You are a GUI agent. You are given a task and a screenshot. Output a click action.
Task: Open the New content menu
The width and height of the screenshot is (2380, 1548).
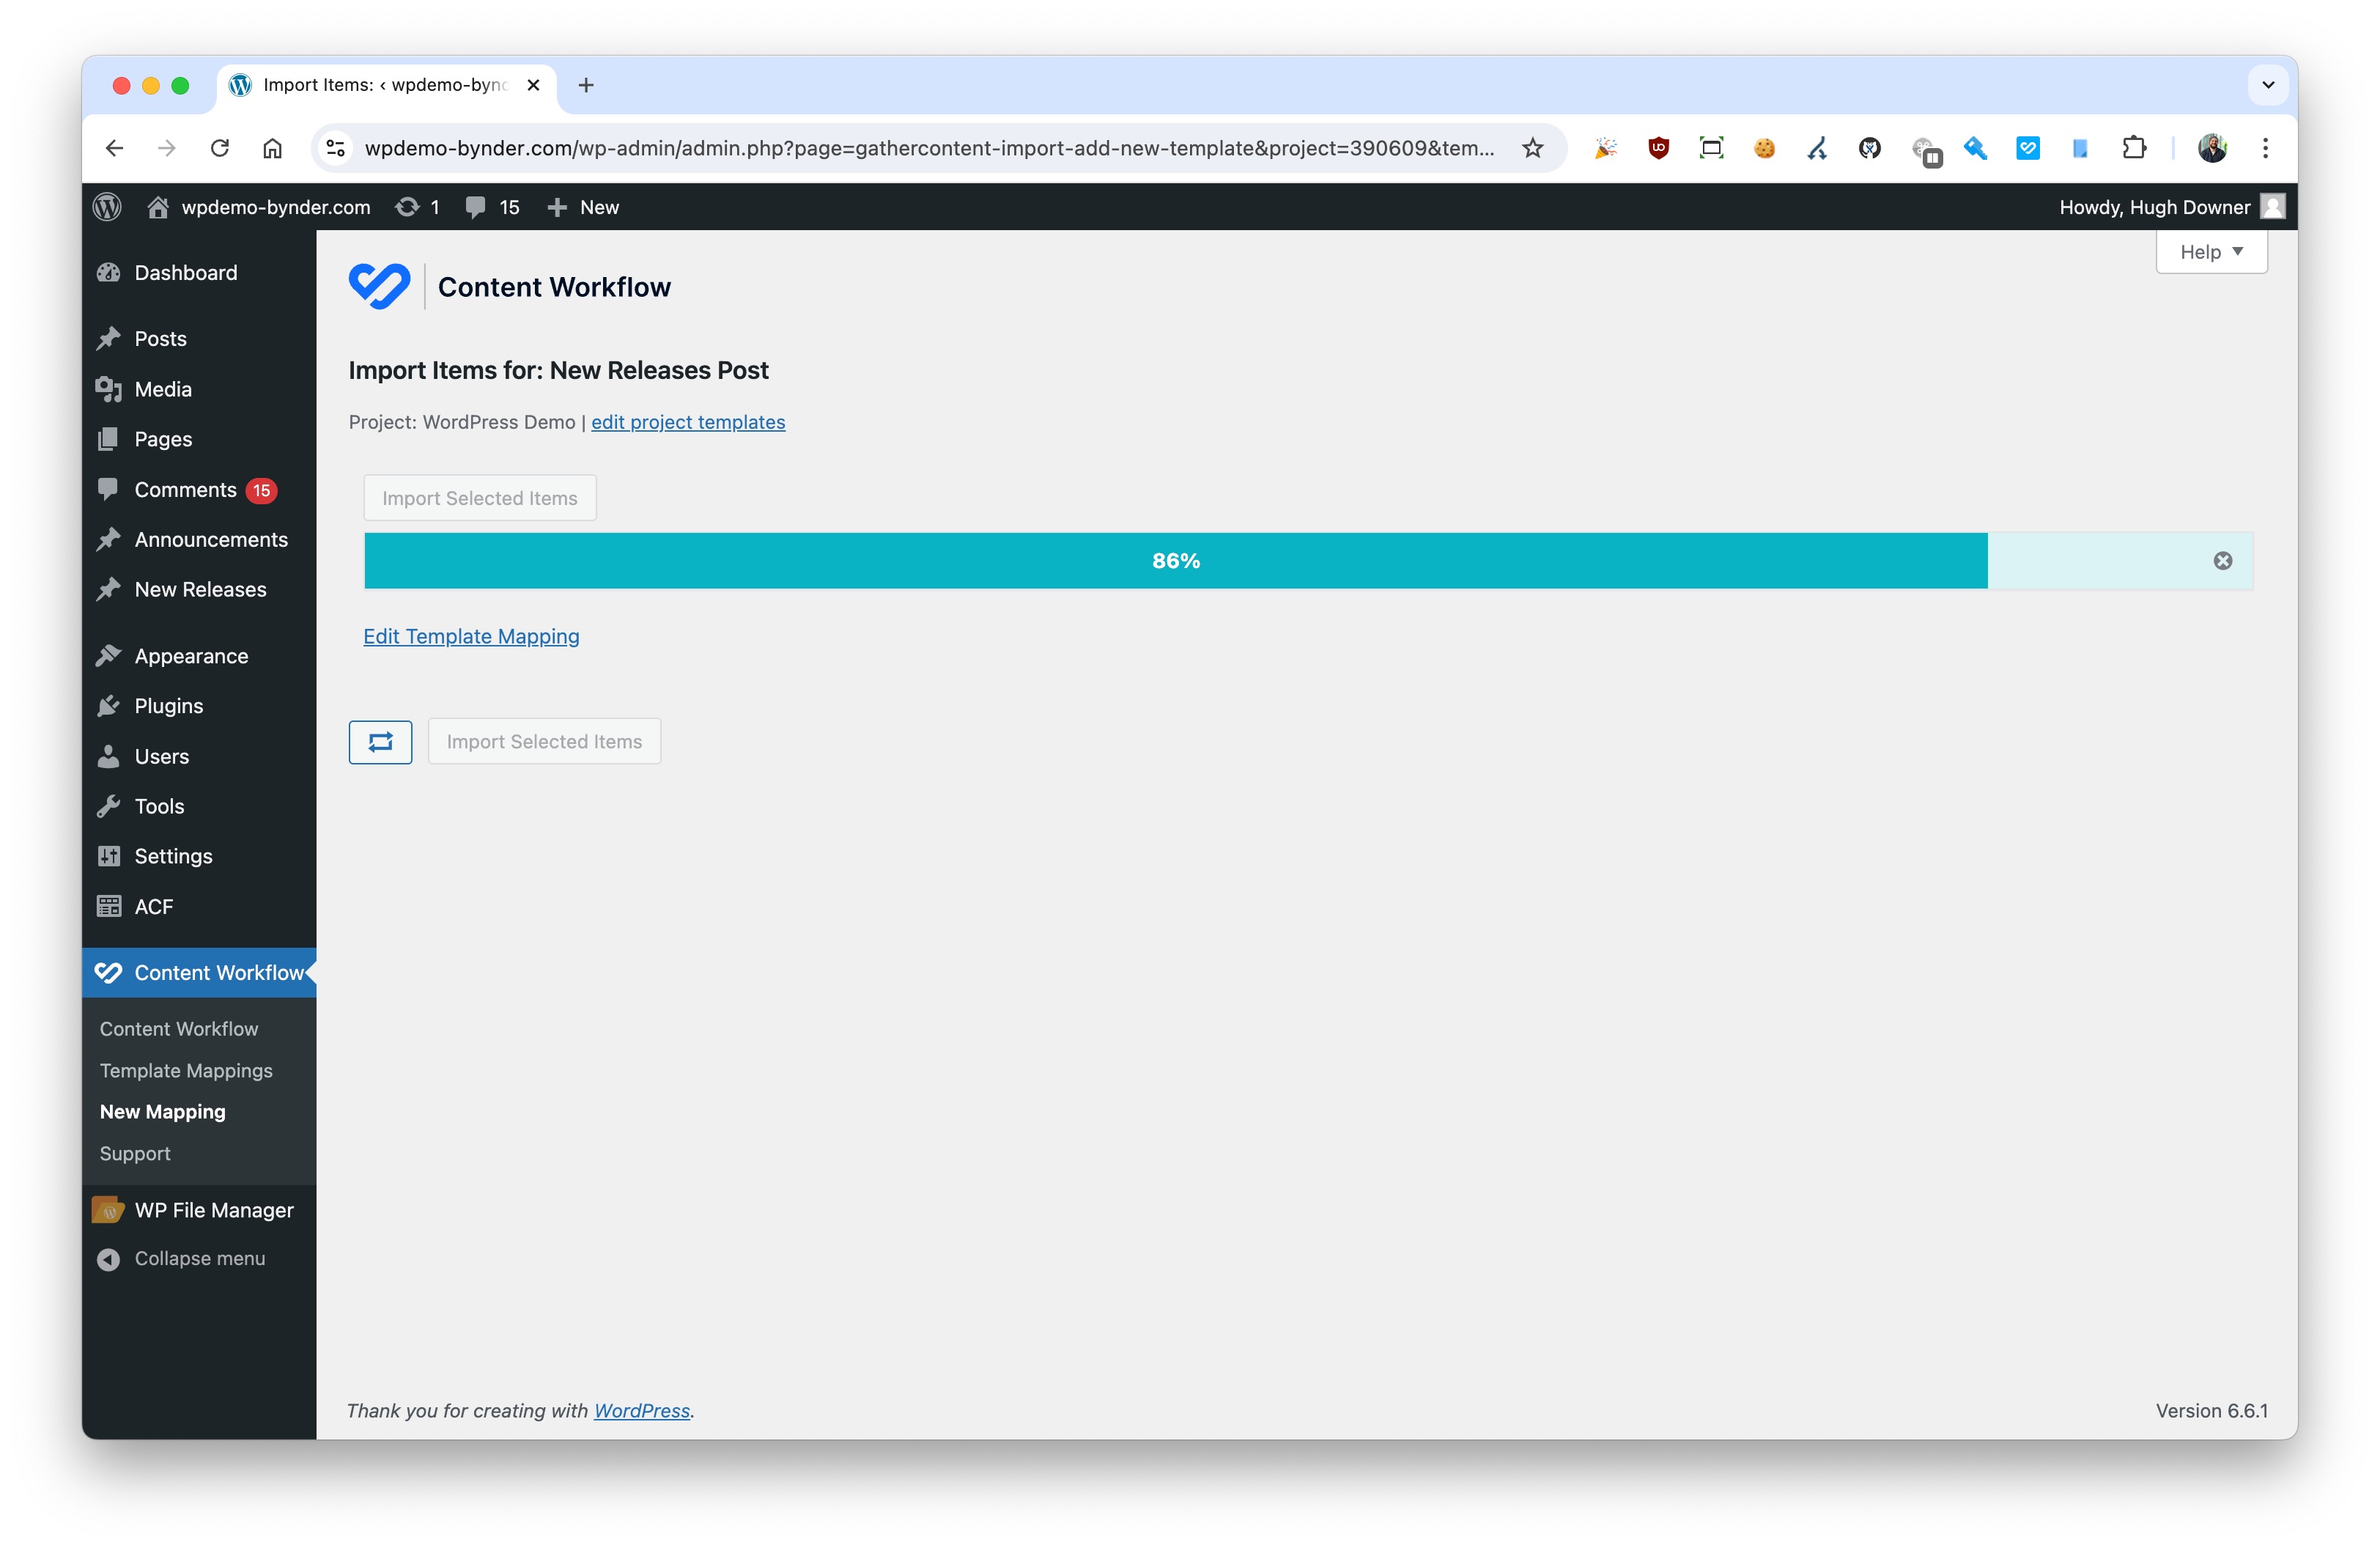coord(584,207)
